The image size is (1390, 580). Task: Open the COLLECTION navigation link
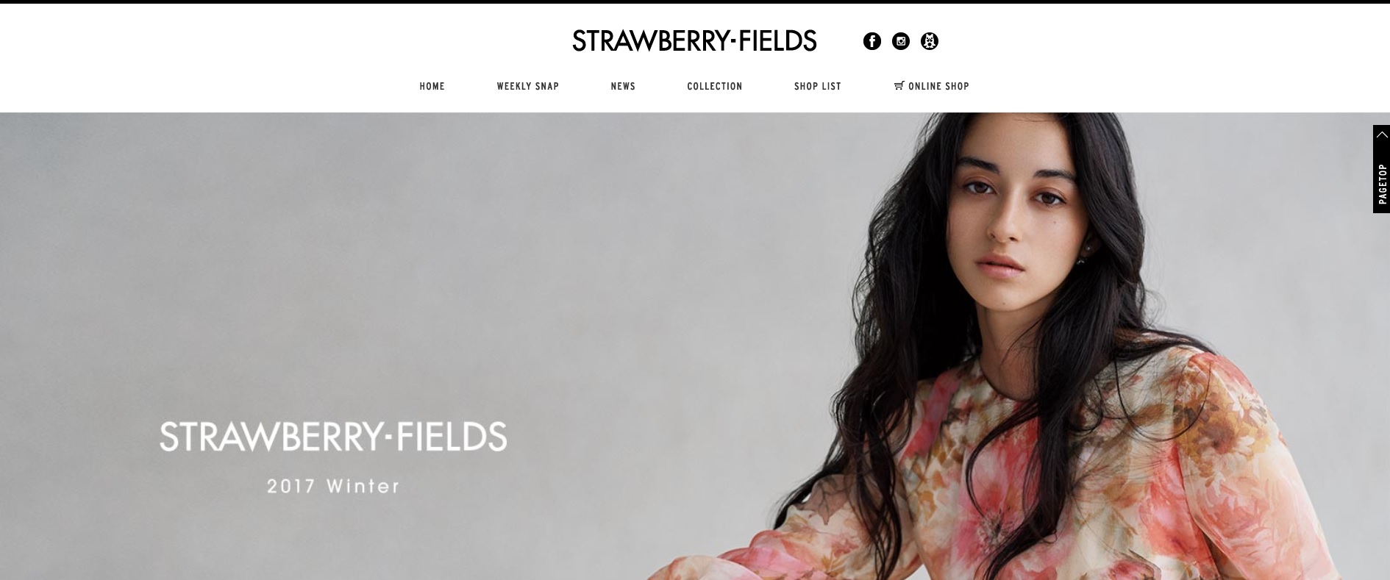[x=715, y=86]
